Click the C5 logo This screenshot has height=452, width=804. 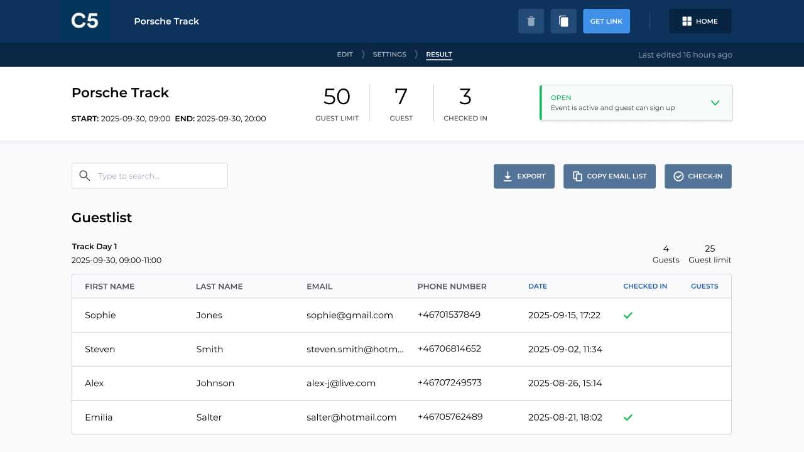85,21
